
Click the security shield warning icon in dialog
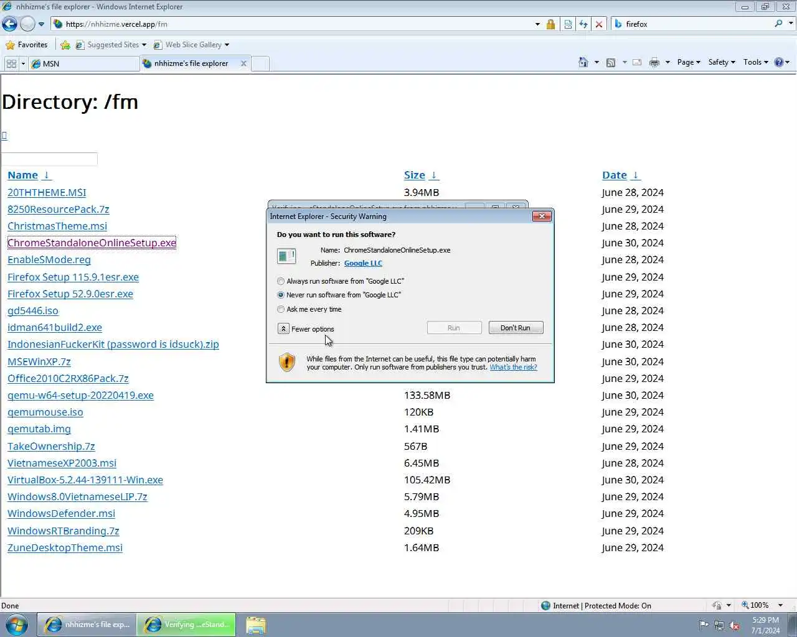point(286,362)
